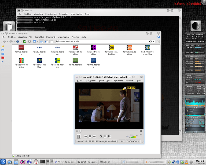Toggle VLC fullscreen mode button
This screenshot has height=165, width=206.
click(101, 136)
